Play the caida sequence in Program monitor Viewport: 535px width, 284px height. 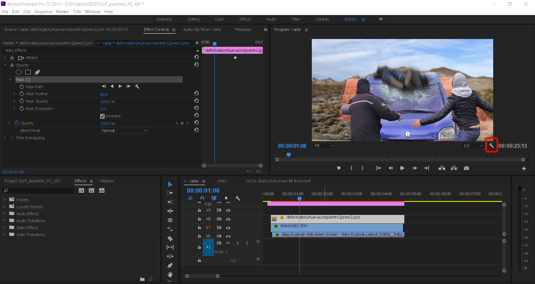click(402, 168)
